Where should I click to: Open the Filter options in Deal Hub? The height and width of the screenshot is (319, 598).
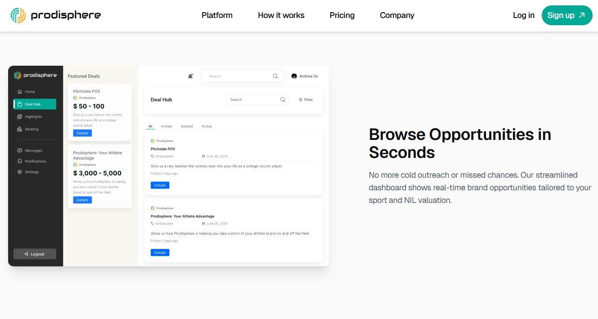click(x=306, y=100)
